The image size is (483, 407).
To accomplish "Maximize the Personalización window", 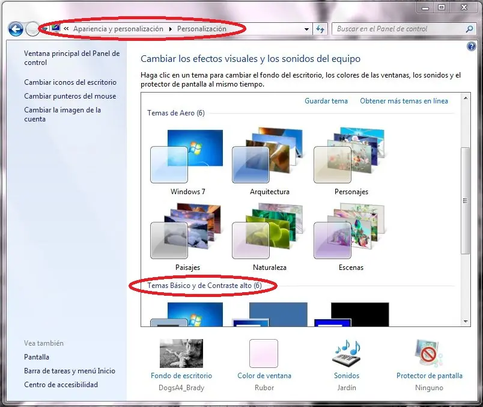I will (442, 7).
